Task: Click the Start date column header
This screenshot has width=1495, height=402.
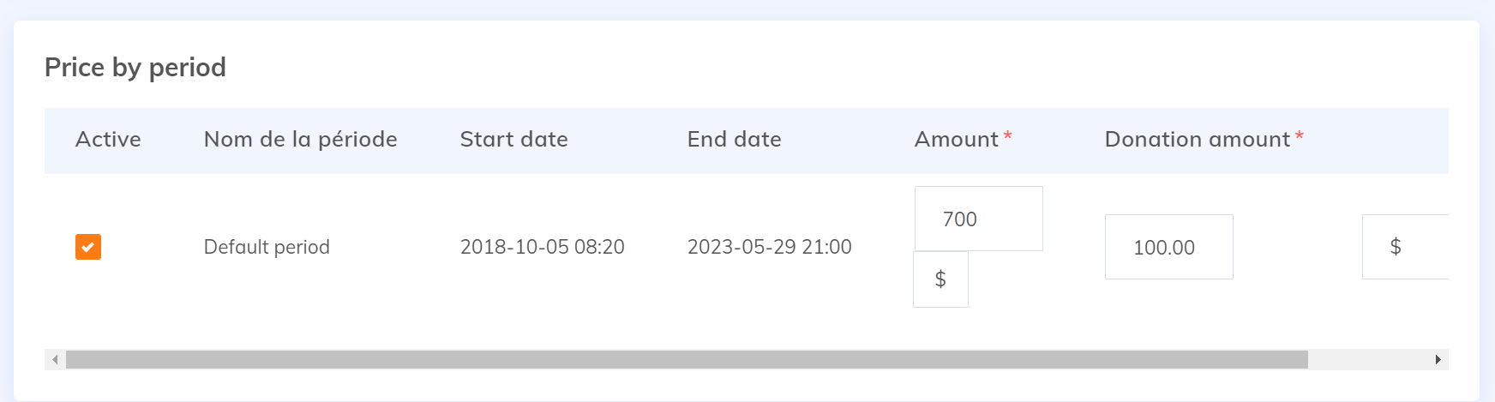Action: point(513,140)
